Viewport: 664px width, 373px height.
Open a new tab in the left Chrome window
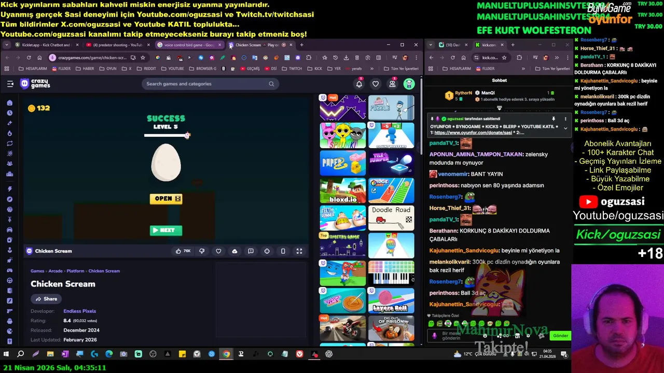click(x=302, y=45)
